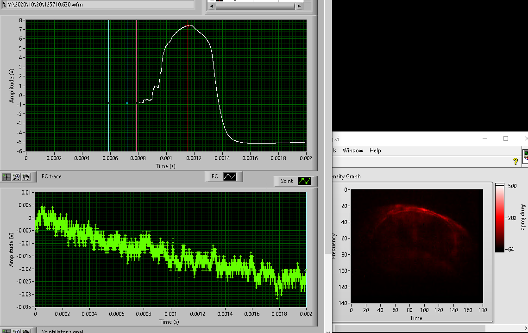Click the FC plot legend line icon
Screen dimensions: 528x333
pyautogui.click(x=230, y=176)
